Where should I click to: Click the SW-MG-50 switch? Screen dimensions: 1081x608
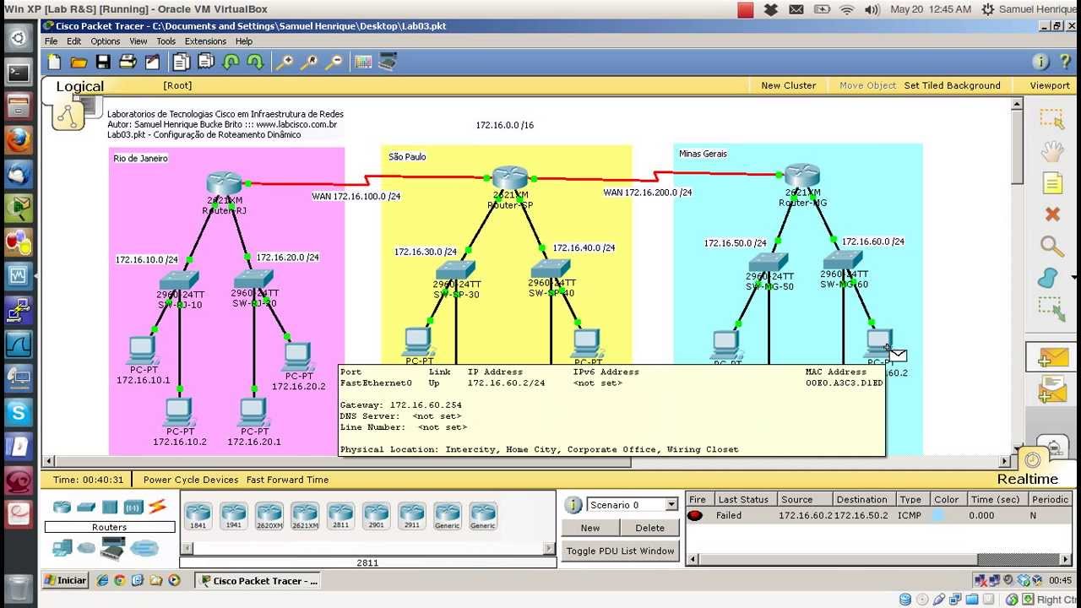pos(768,263)
